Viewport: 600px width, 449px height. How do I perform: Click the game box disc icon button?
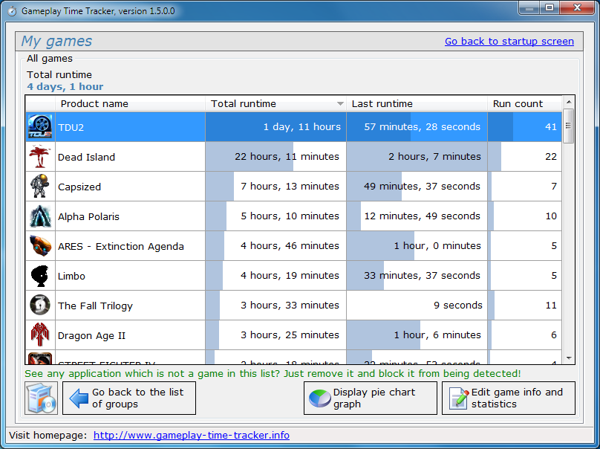click(x=41, y=398)
